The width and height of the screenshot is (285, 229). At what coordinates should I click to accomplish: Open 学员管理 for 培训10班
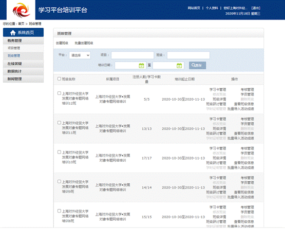click(x=247, y=153)
